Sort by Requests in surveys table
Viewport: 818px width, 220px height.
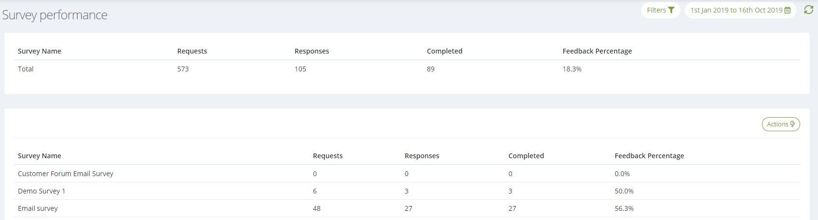[x=328, y=156]
